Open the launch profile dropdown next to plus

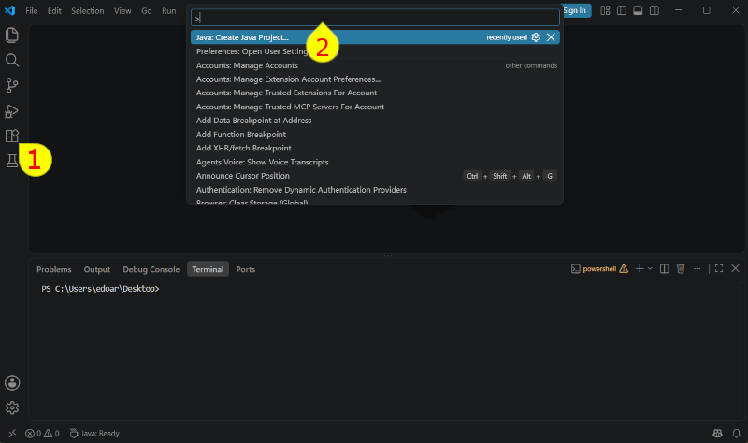coord(650,269)
